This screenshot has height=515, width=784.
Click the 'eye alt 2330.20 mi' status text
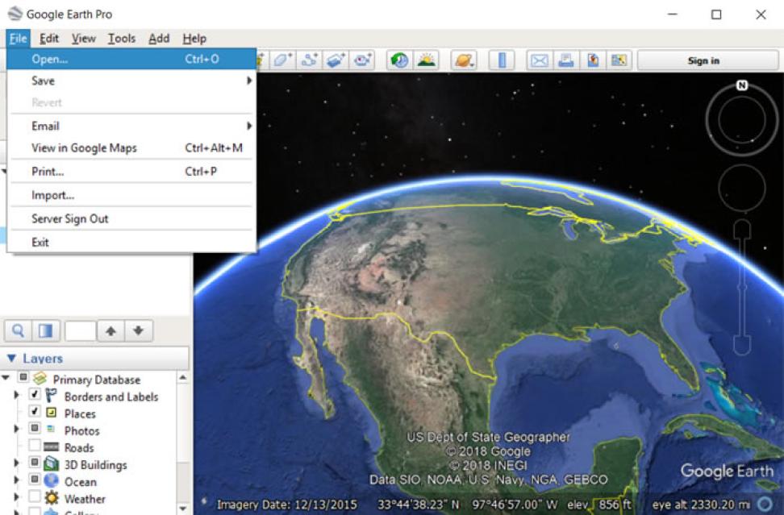[701, 505]
